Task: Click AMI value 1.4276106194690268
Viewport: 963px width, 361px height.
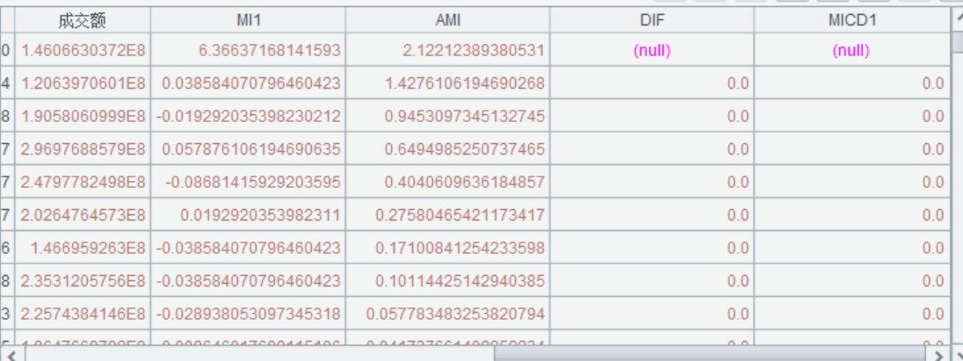Action: coord(448,83)
